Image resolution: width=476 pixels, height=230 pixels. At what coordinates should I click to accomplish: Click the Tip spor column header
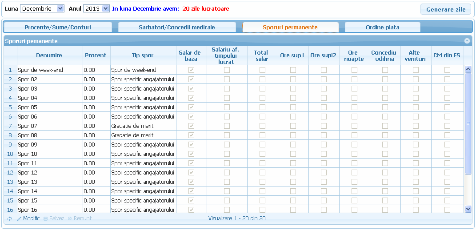pos(143,56)
